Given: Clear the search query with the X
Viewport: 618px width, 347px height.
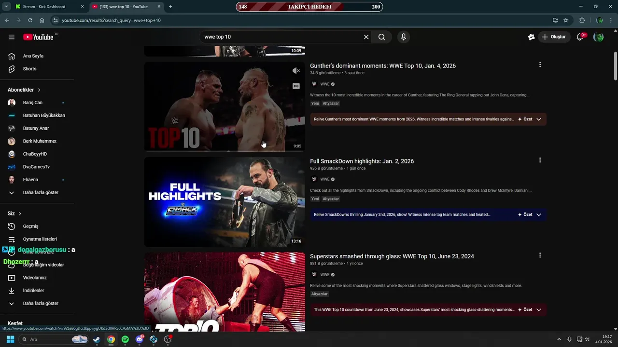Looking at the screenshot, I should [x=366, y=37].
